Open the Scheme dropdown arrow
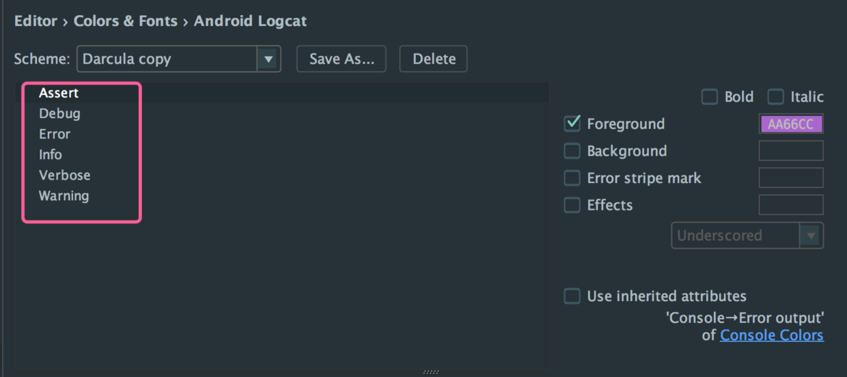This screenshot has width=847, height=377. tap(268, 59)
